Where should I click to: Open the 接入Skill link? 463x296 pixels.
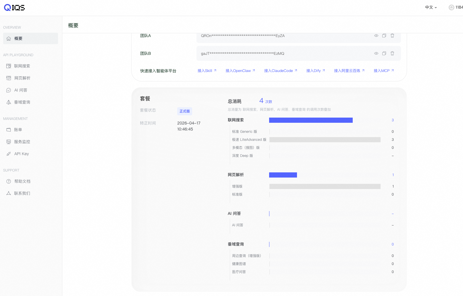[x=207, y=71]
